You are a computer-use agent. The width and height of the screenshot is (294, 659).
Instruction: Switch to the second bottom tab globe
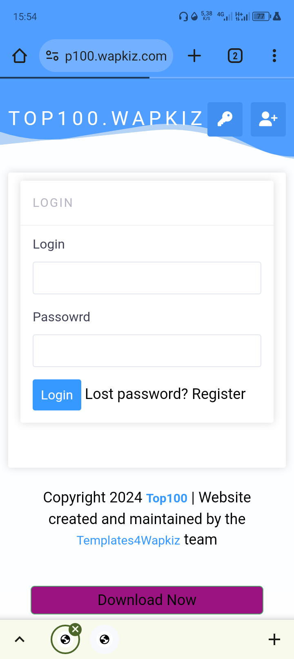105,639
